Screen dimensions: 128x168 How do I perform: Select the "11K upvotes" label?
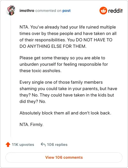[x=23, y=145]
